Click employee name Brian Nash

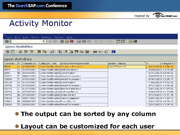[x=68, y=95]
